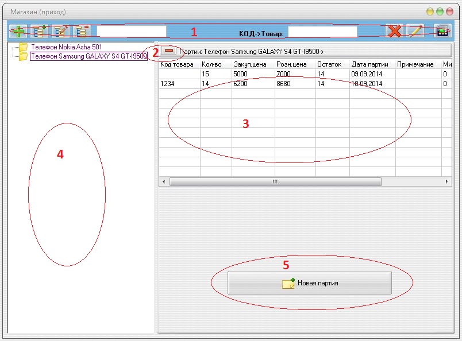Click the table's scroll-right arrow
The width and height of the screenshot is (462, 341).
(x=446, y=181)
